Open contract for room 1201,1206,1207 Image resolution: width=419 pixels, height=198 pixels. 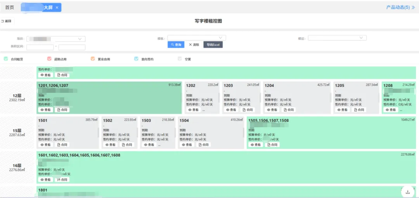[62, 110]
